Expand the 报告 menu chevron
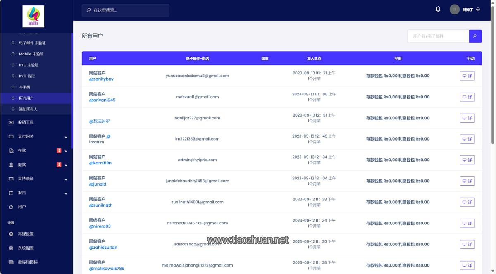 click(x=66, y=193)
